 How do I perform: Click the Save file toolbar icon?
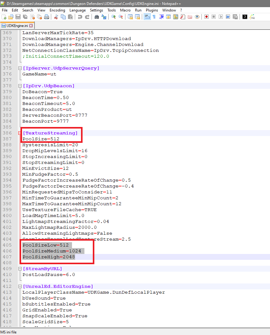18,17
